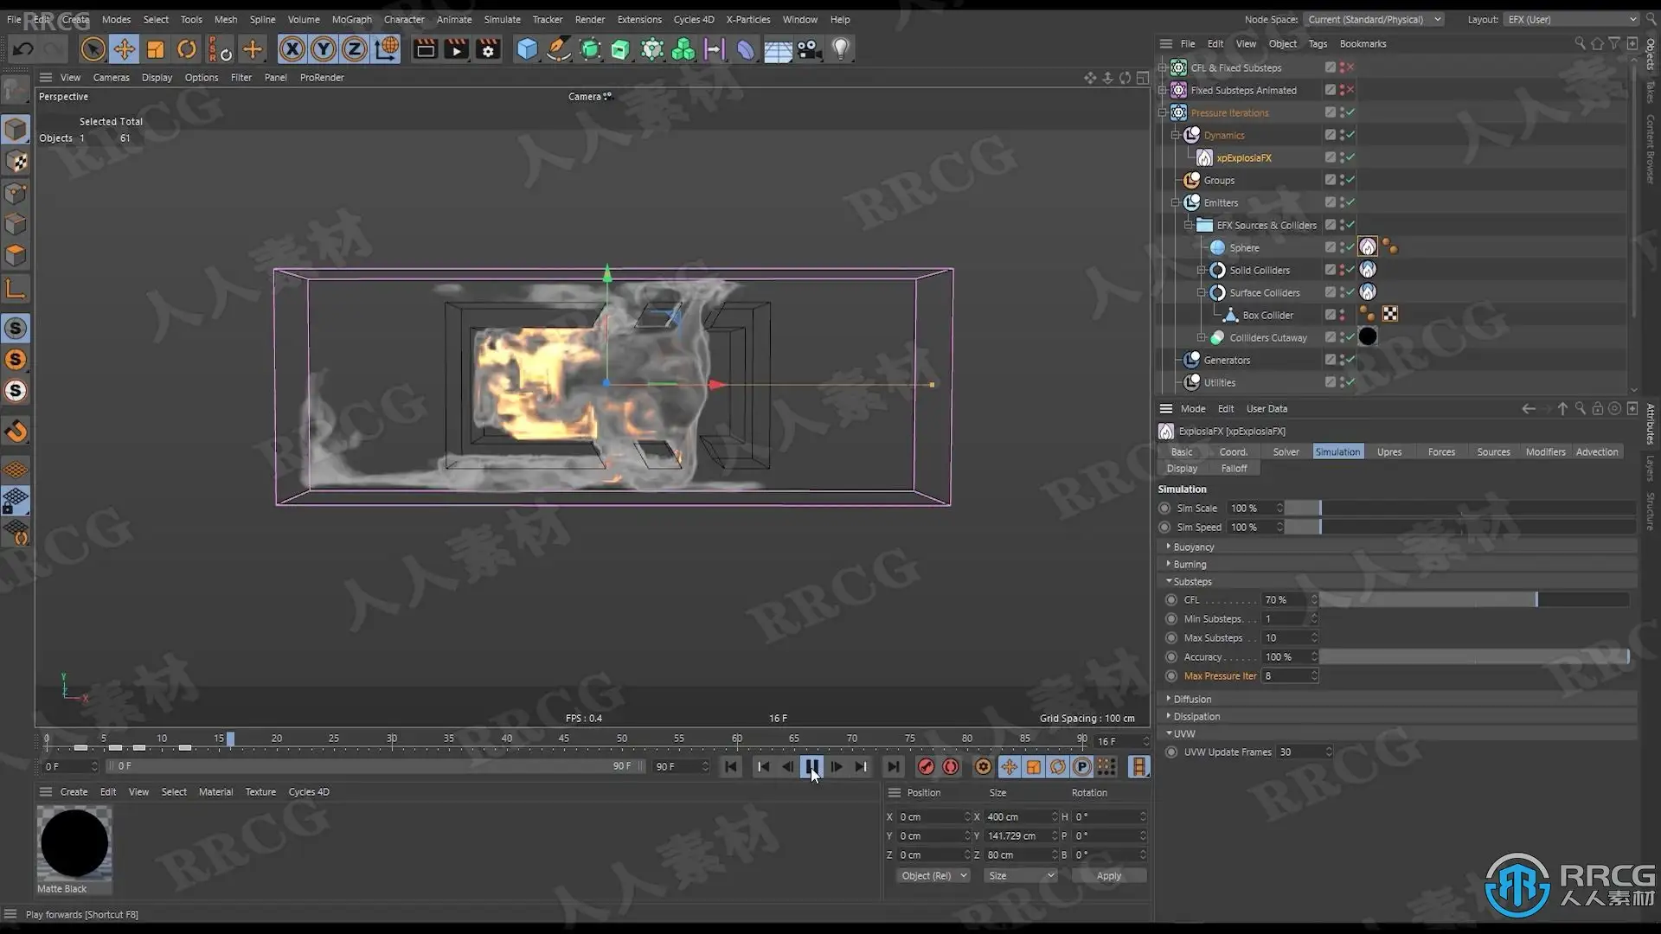Select the Move tool in top toolbar
The image size is (1661, 934).
pyautogui.click(x=124, y=49)
